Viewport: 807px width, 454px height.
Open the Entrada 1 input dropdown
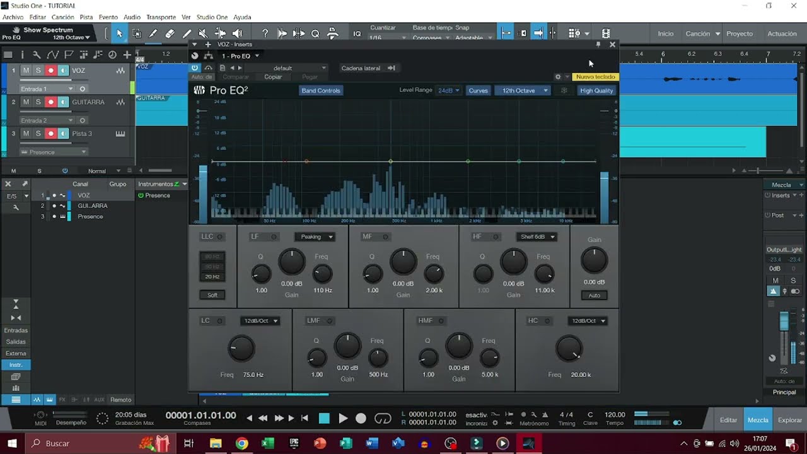point(47,89)
